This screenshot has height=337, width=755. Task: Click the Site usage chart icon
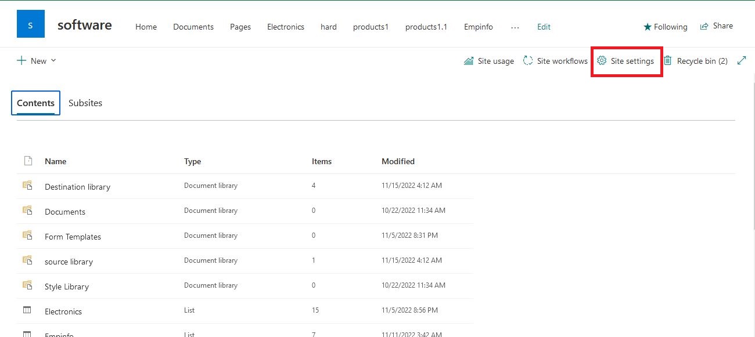[x=469, y=60]
